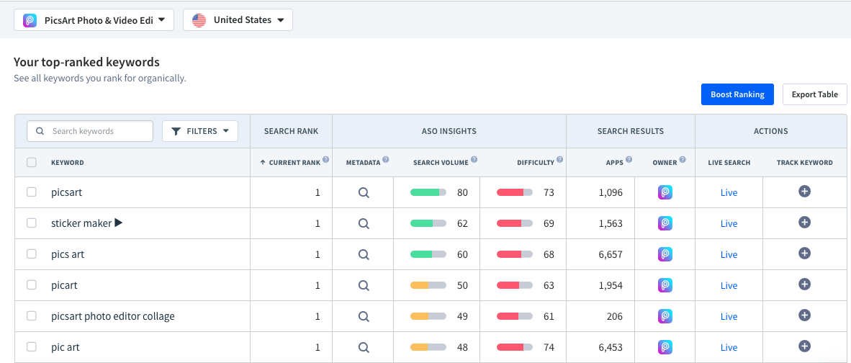The image size is (851, 363).
Task: Track the picart keyword plus icon
Action: coord(804,284)
